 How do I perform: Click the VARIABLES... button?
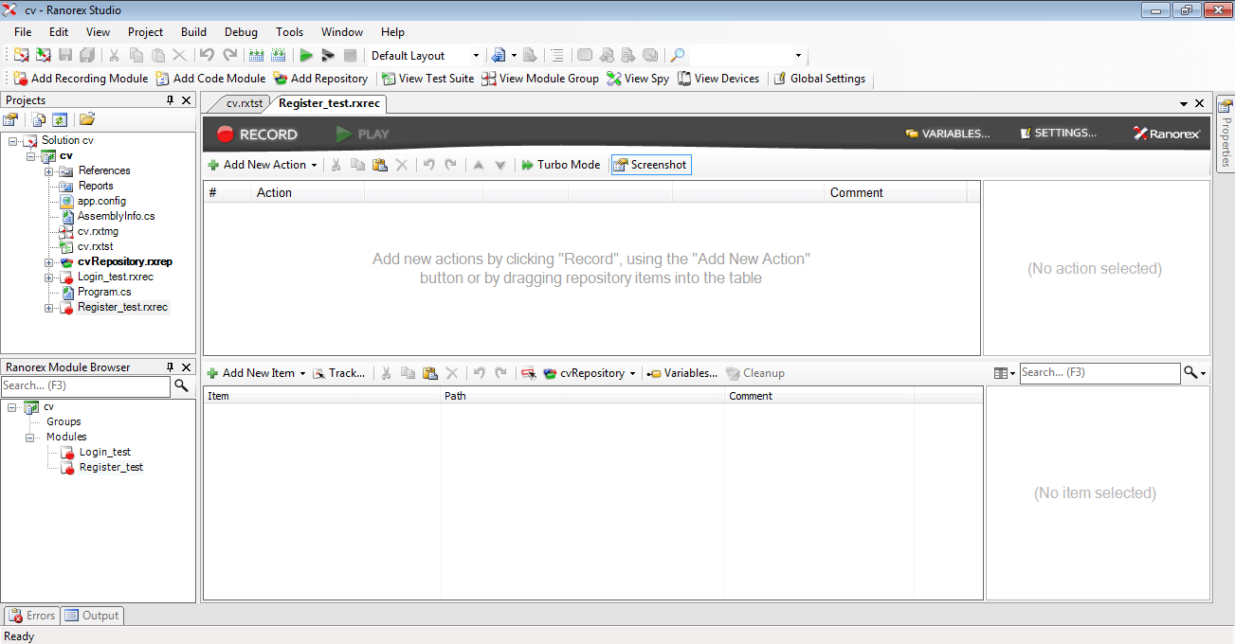[x=948, y=134]
